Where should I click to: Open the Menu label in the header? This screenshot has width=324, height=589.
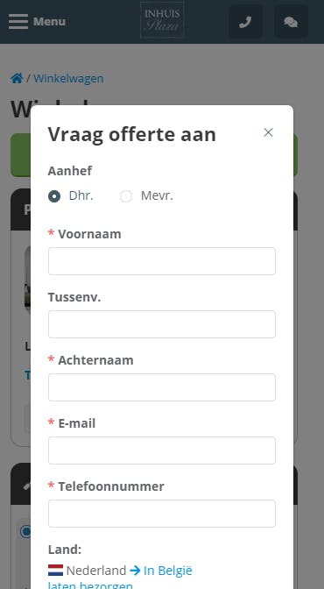(x=49, y=21)
